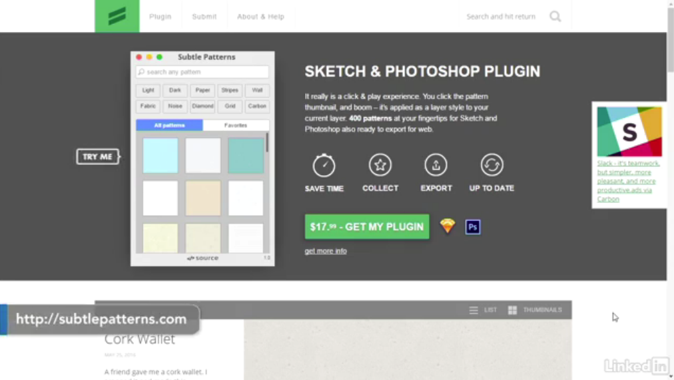674x380 pixels.
Task: Click the Up To Date refresh icon
Action: [492, 164]
